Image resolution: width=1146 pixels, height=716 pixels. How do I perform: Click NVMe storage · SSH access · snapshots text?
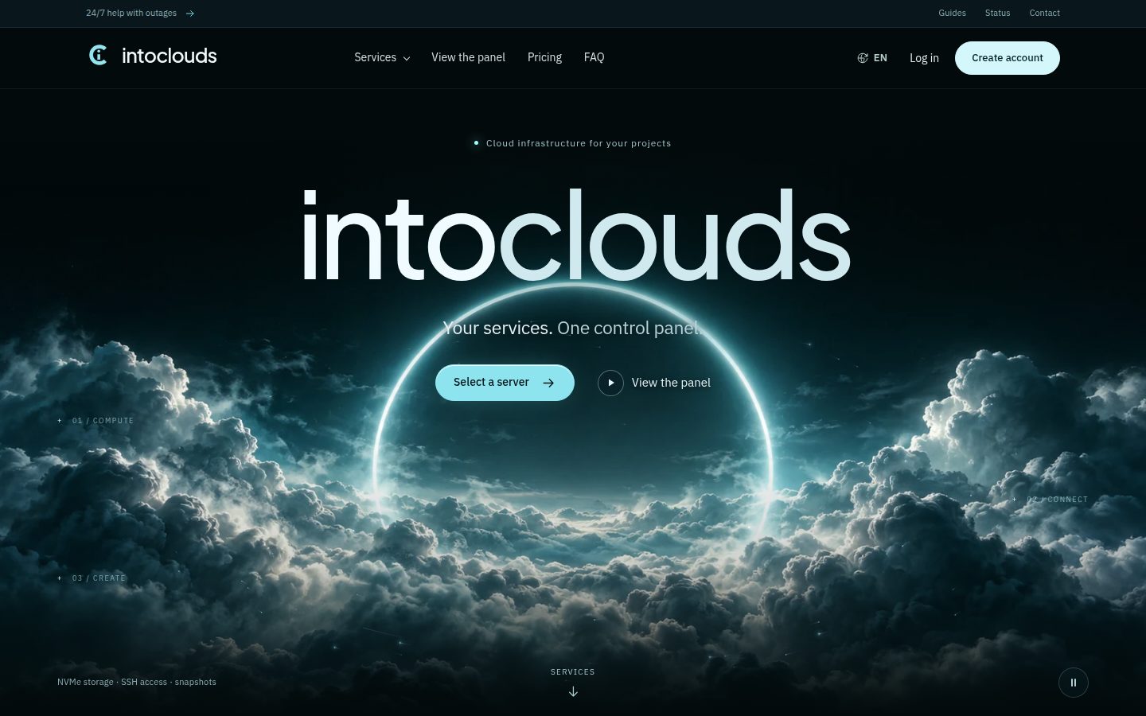[x=137, y=682]
